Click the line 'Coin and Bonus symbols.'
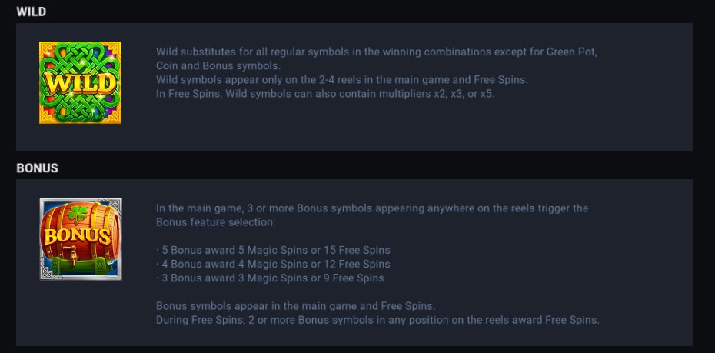 (x=218, y=65)
